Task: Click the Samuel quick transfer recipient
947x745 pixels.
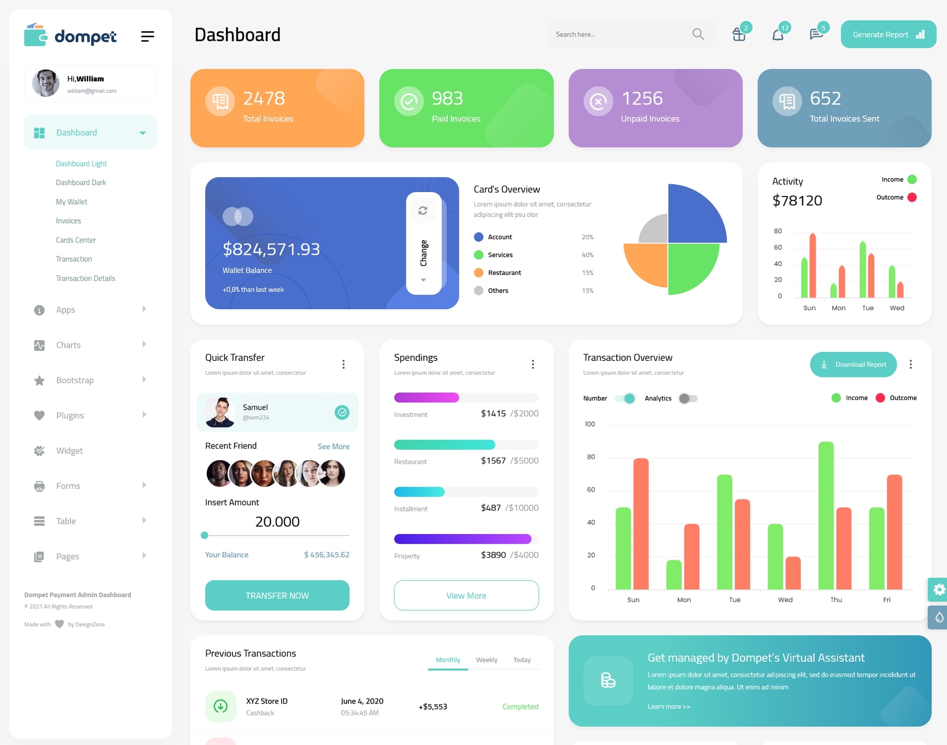Action: pos(278,411)
